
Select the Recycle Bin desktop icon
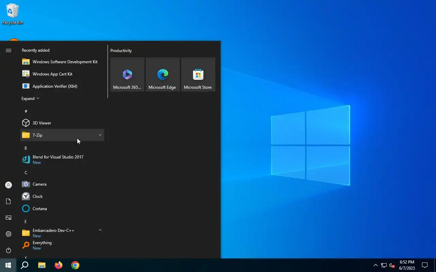[x=13, y=14]
